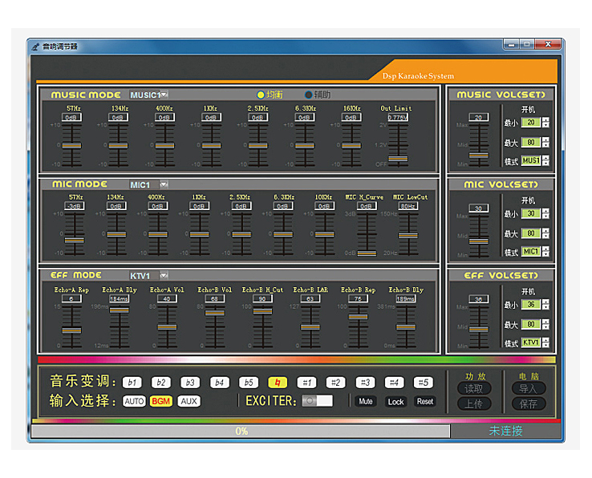
Task: Select the #2 pitch sharp key
Action: coord(335,383)
